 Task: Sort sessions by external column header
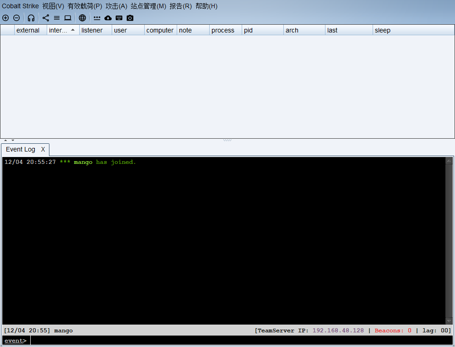coord(31,30)
